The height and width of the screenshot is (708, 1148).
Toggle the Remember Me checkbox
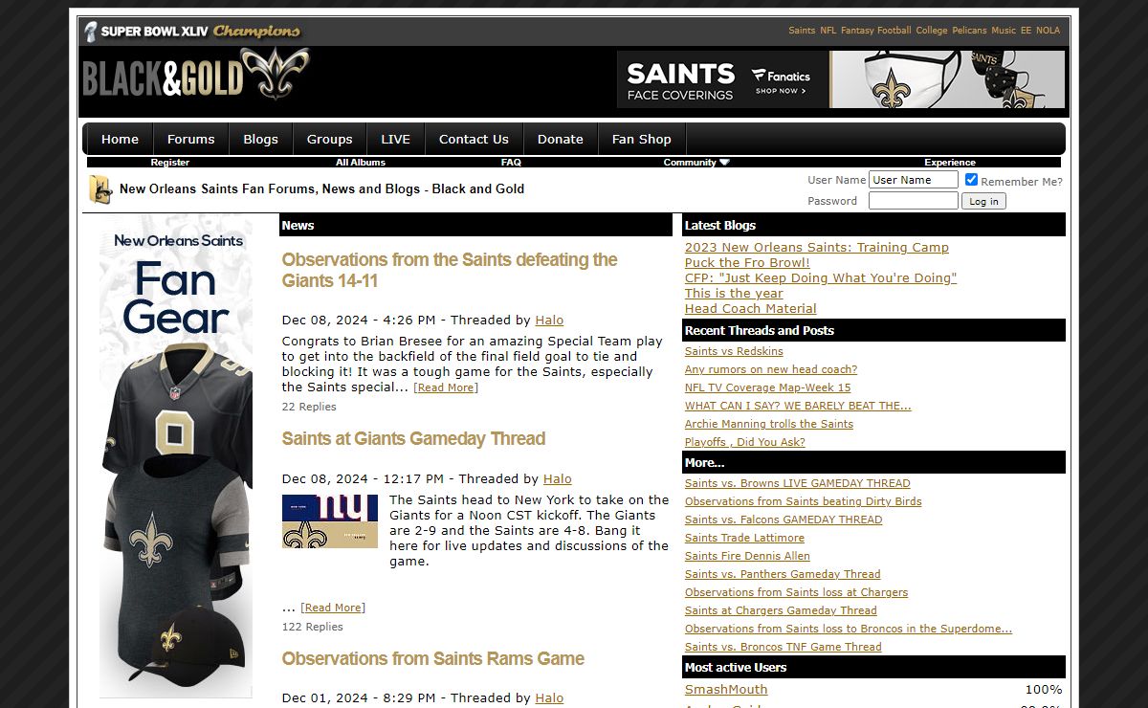[x=971, y=180]
